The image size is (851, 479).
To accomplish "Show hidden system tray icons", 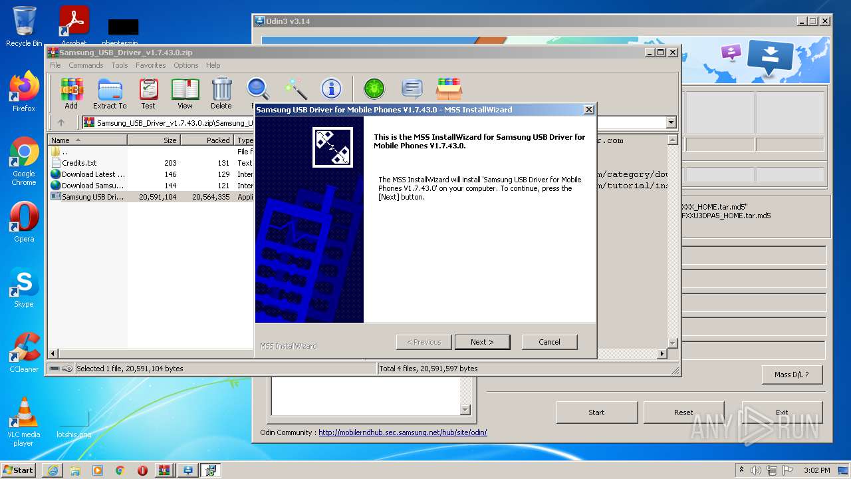I will [741, 470].
